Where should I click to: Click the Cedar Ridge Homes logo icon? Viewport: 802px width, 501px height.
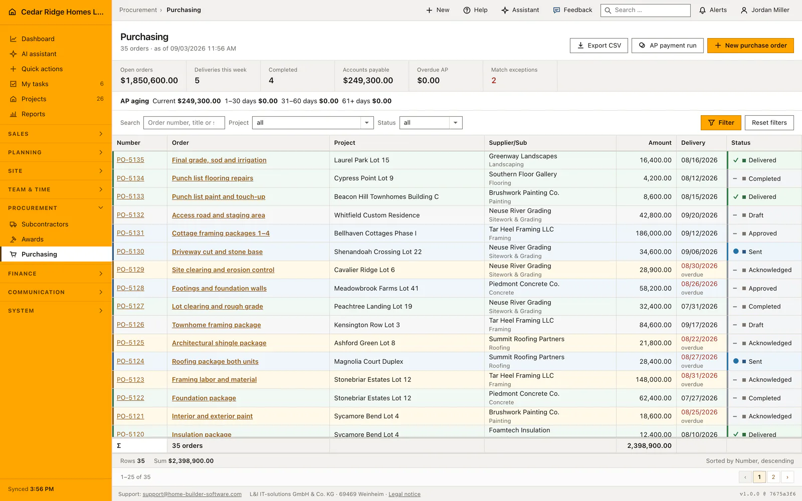coord(13,12)
